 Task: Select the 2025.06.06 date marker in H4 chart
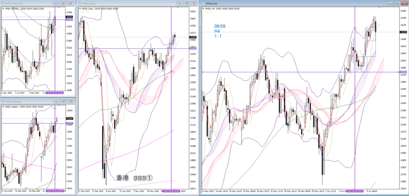355,191
